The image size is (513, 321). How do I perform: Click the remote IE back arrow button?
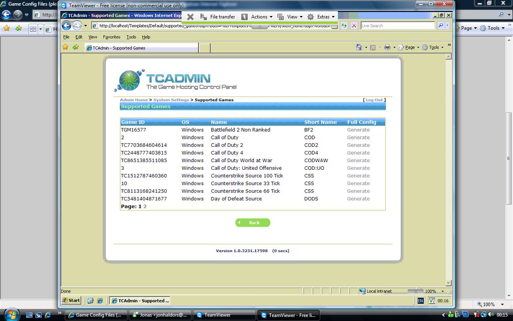click(x=67, y=26)
